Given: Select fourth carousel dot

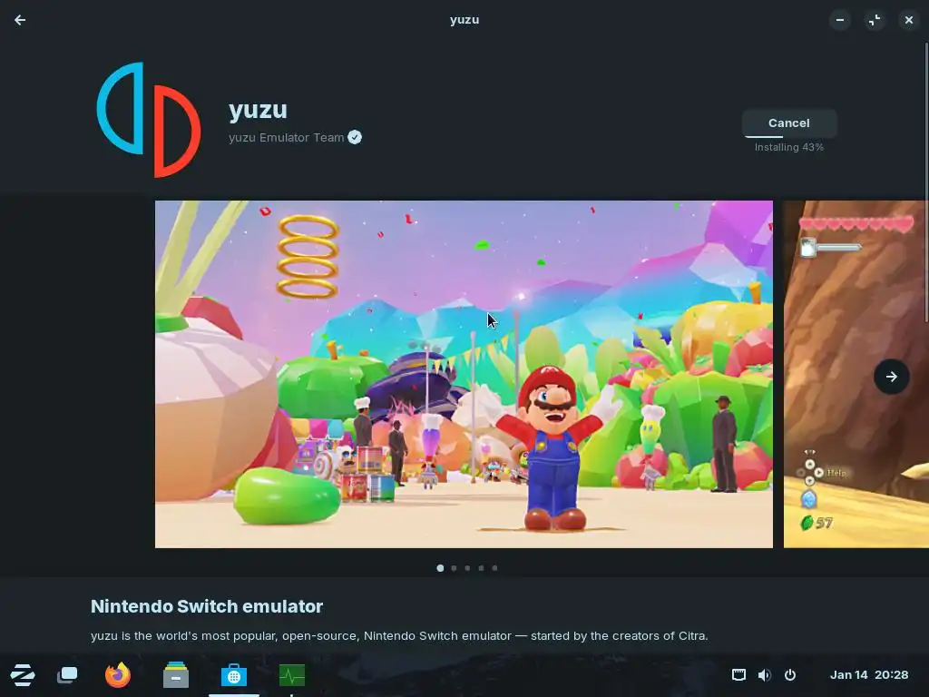Looking at the screenshot, I should point(481,568).
